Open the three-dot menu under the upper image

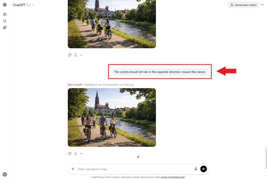[x=81, y=55]
